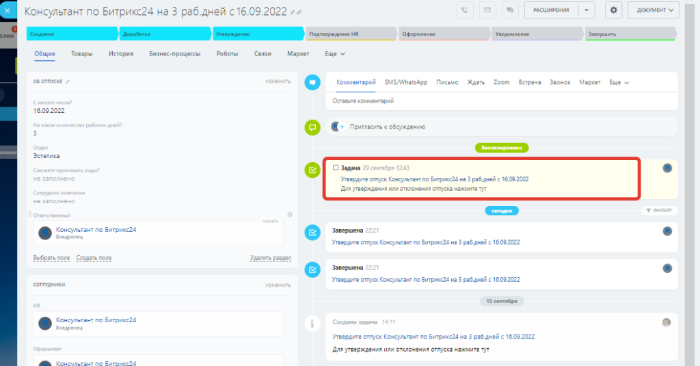The image size is (700, 366).
Task: Click РАСШИРЕНИЯ button
Action: pyautogui.click(x=551, y=10)
